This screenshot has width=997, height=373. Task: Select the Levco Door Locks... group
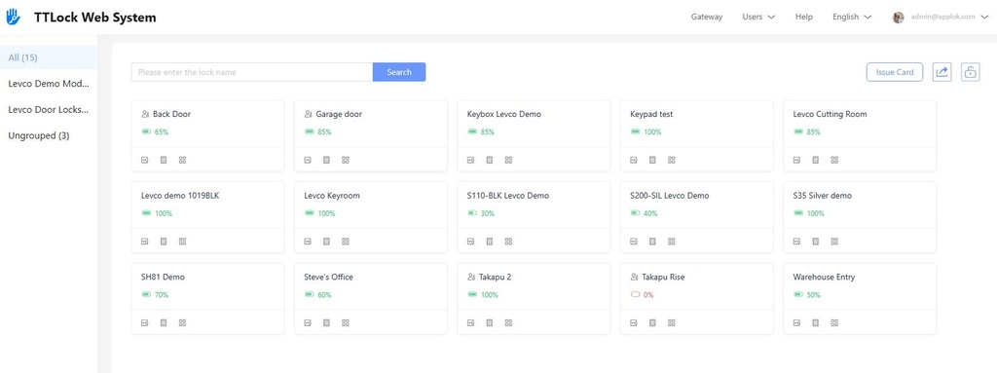(49, 109)
